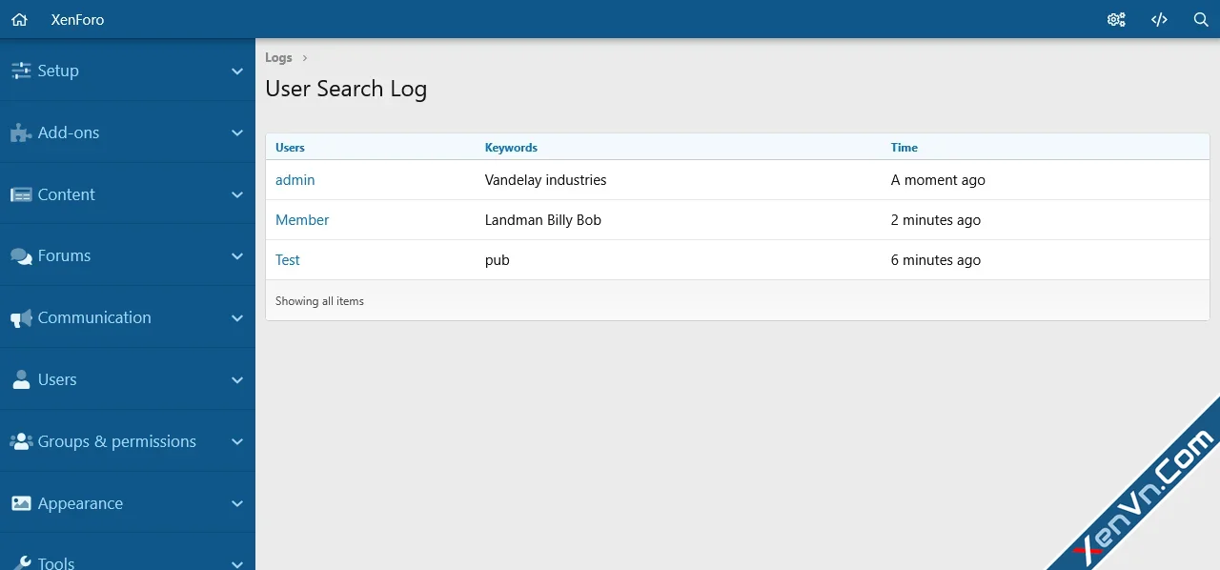Select the Forums speech bubble icon
The width and height of the screenshot is (1220, 570).
pos(20,255)
